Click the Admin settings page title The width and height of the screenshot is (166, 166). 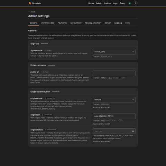tap(39, 16)
